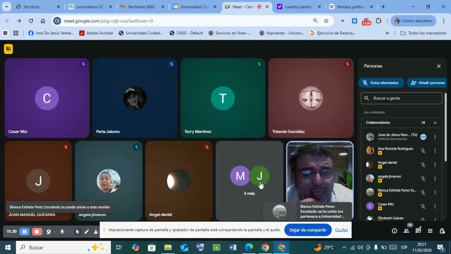The image size is (451, 254).
Task: Click the broom clear-annotations icon
Action: click(x=96, y=232)
